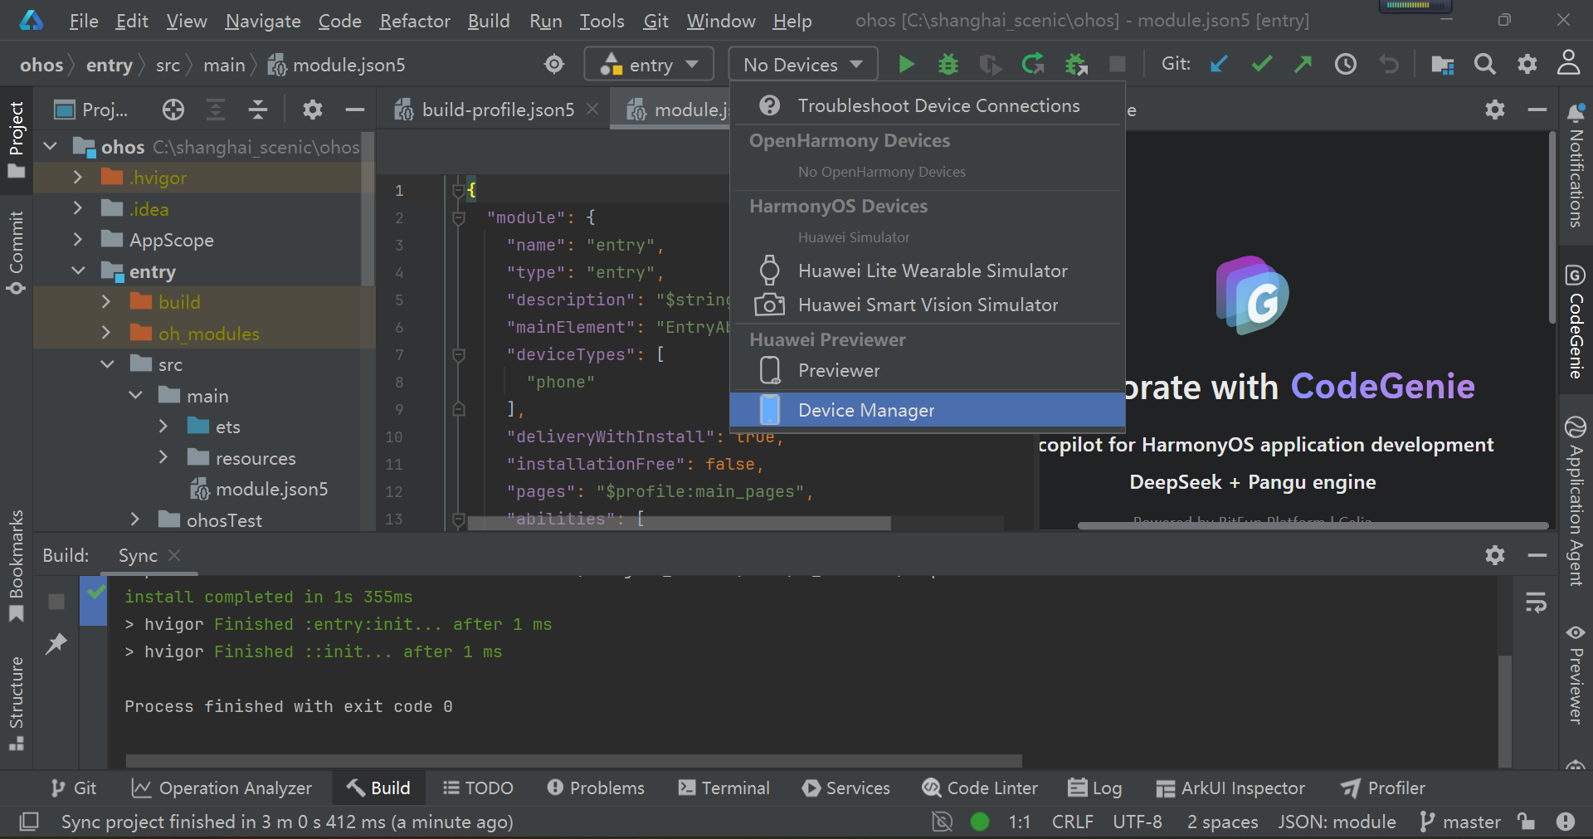Open Build panel settings gear

pyautogui.click(x=1495, y=554)
